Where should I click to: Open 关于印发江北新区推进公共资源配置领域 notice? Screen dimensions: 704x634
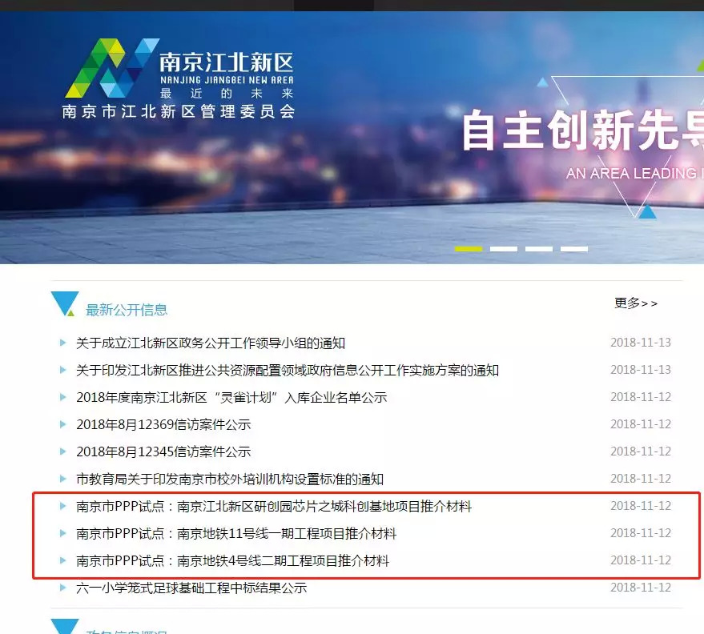288,371
